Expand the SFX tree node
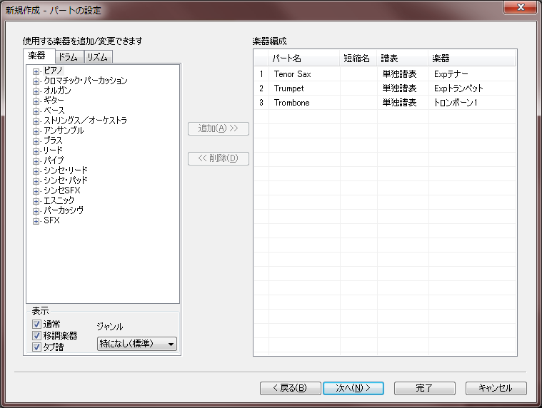 tap(36, 222)
